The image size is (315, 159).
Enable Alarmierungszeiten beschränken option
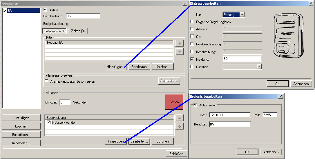pos(46,82)
